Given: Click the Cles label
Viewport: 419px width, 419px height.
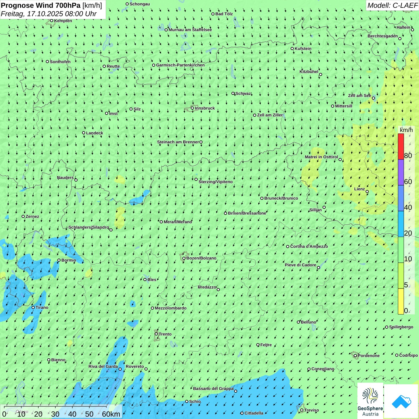Looking at the screenshot, I should tap(152, 280).
